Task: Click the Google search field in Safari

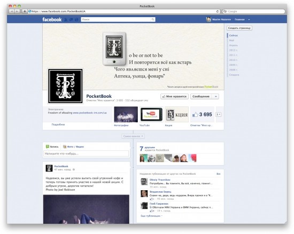Action: [253, 11]
